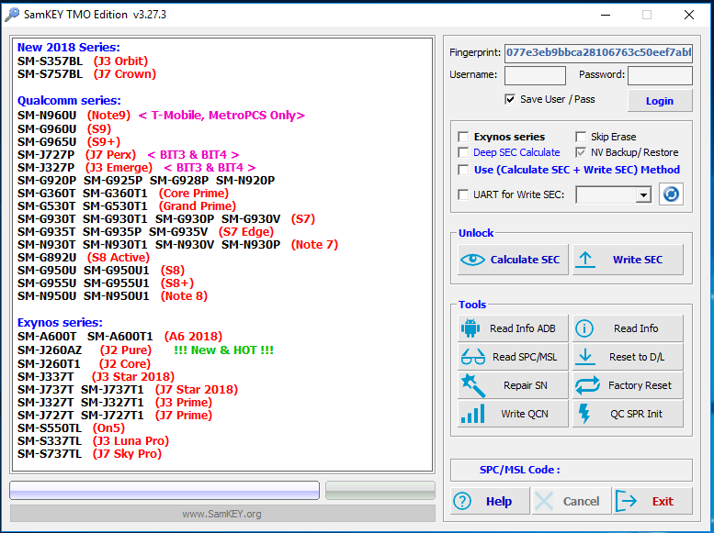The image size is (714, 533).
Task: Minimize the SamKEY window
Action: (606, 15)
